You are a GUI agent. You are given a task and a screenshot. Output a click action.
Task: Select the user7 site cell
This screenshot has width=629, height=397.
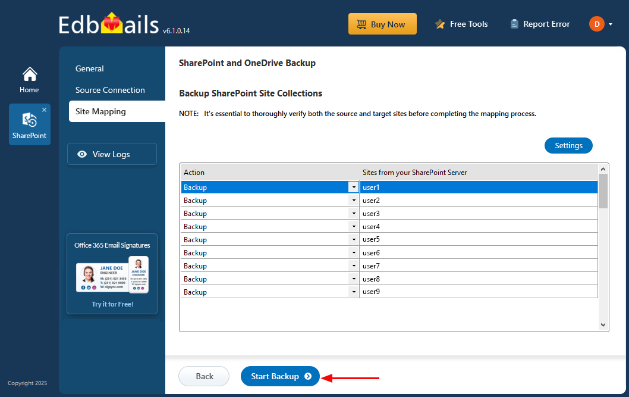(x=479, y=265)
